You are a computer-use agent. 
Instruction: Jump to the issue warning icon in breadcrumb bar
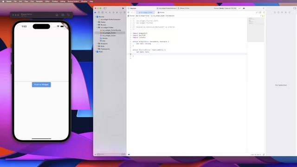point(263,16)
